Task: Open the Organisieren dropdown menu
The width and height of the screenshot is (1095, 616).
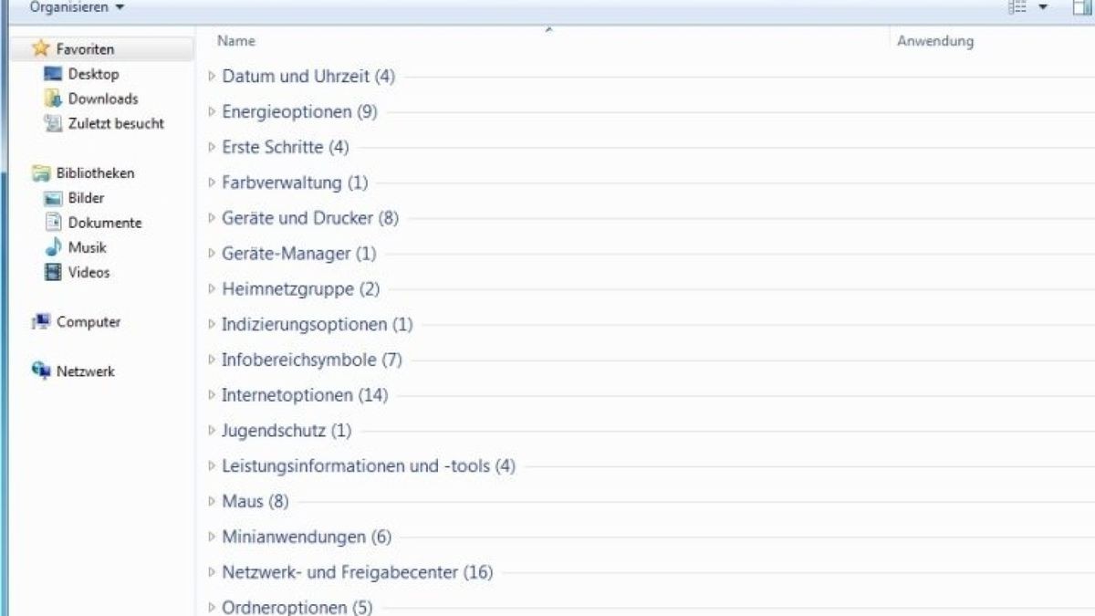Action: coord(77,7)
